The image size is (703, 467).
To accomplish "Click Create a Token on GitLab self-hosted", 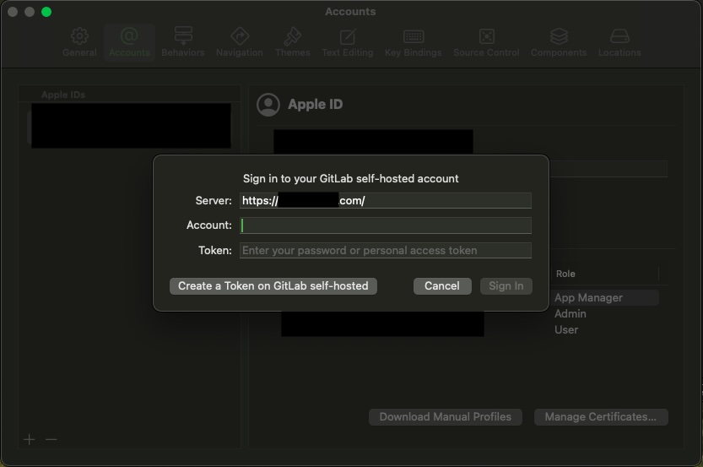I will [273, 286].
